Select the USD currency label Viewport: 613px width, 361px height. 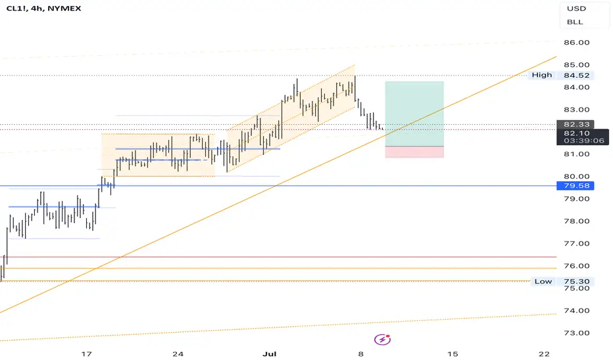point(576,9)
